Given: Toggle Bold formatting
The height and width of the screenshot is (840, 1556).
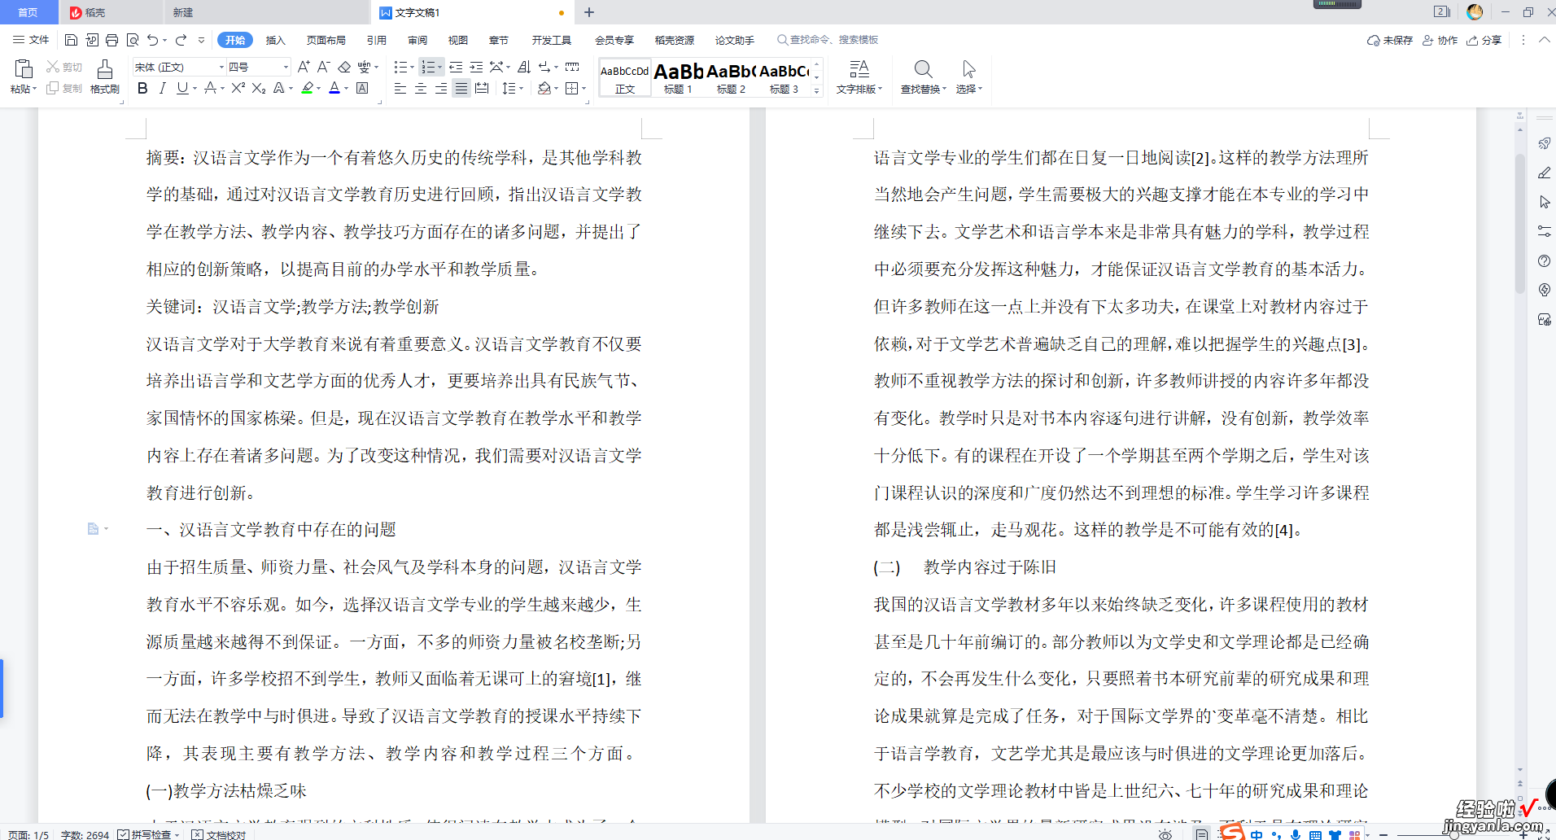Looking at the screenshot, I should [x=142, y=88].
